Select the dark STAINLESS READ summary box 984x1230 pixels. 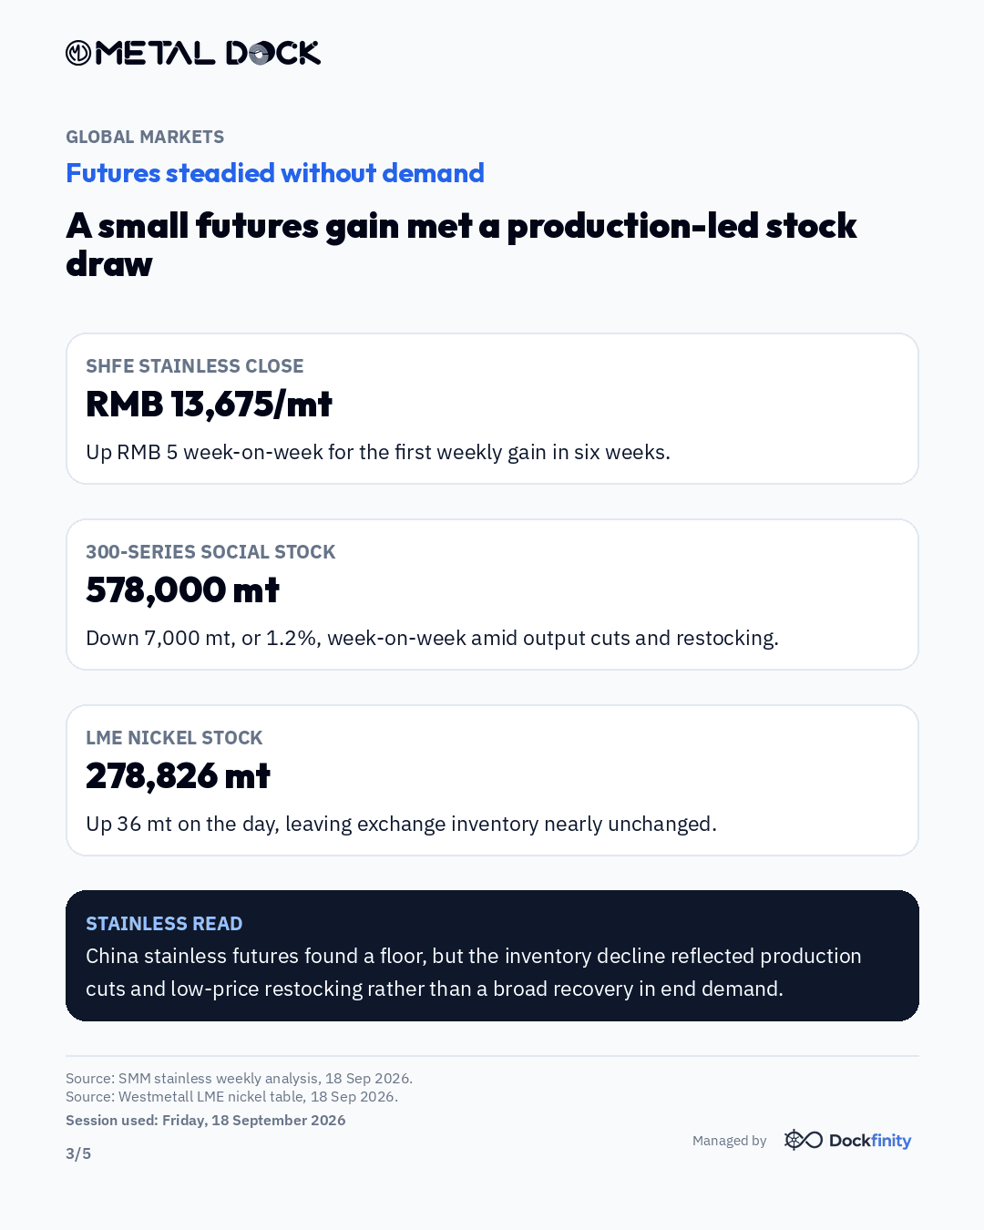(492, 956)
